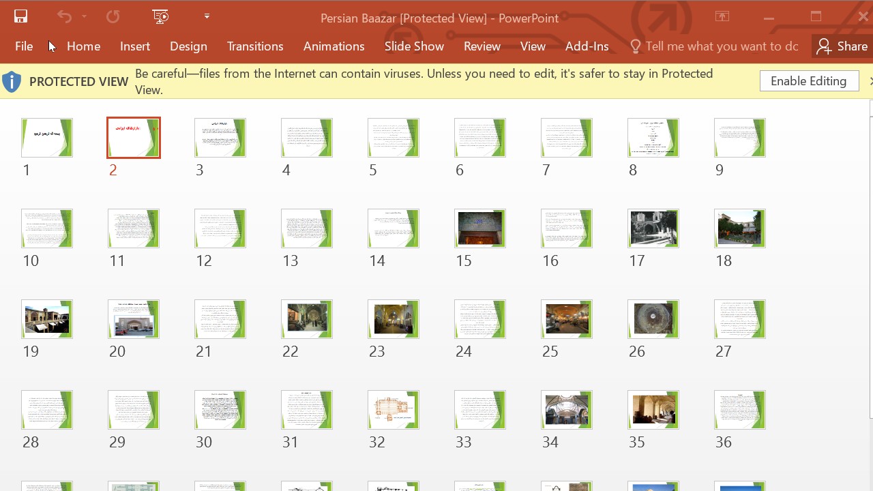Open the Transitions tab
Image resolution: width=873 pixels, height=491 pixels.
255,46
